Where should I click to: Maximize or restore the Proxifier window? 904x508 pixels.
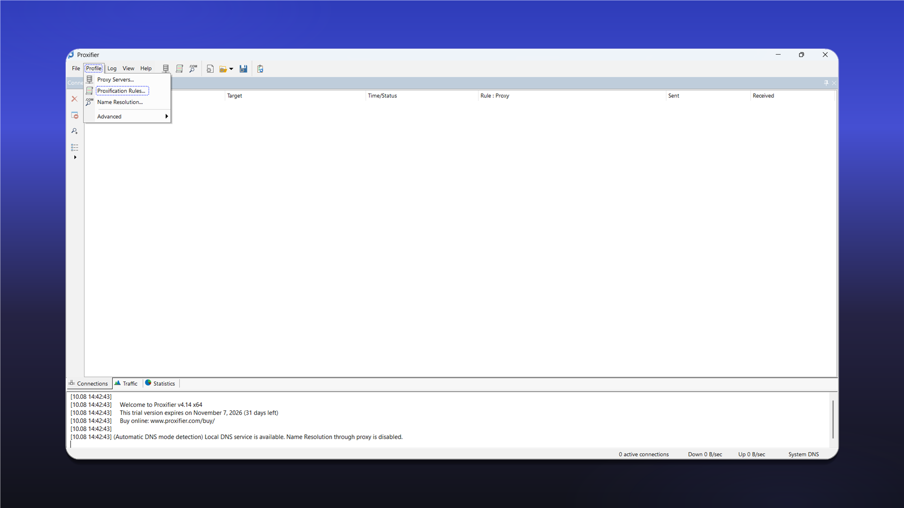pos(801,55)
